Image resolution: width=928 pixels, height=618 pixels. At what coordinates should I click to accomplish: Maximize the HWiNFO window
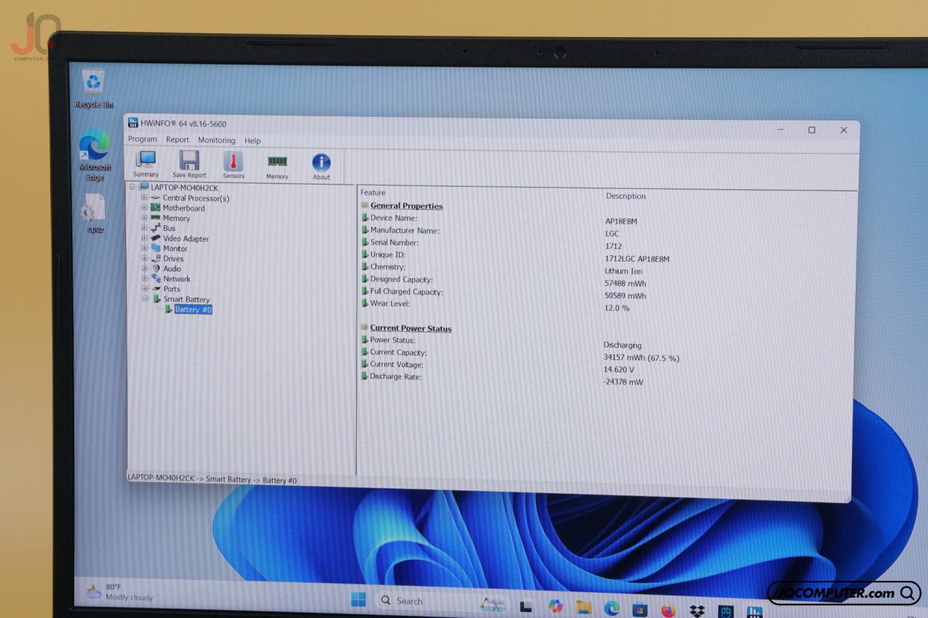(x=812, y=130)
